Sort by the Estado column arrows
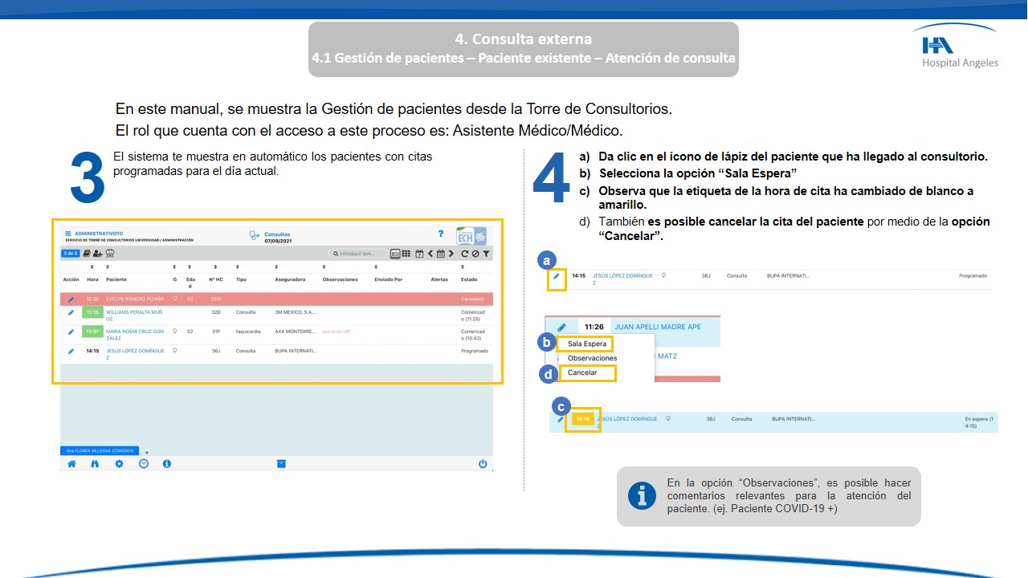 point(463,267)
